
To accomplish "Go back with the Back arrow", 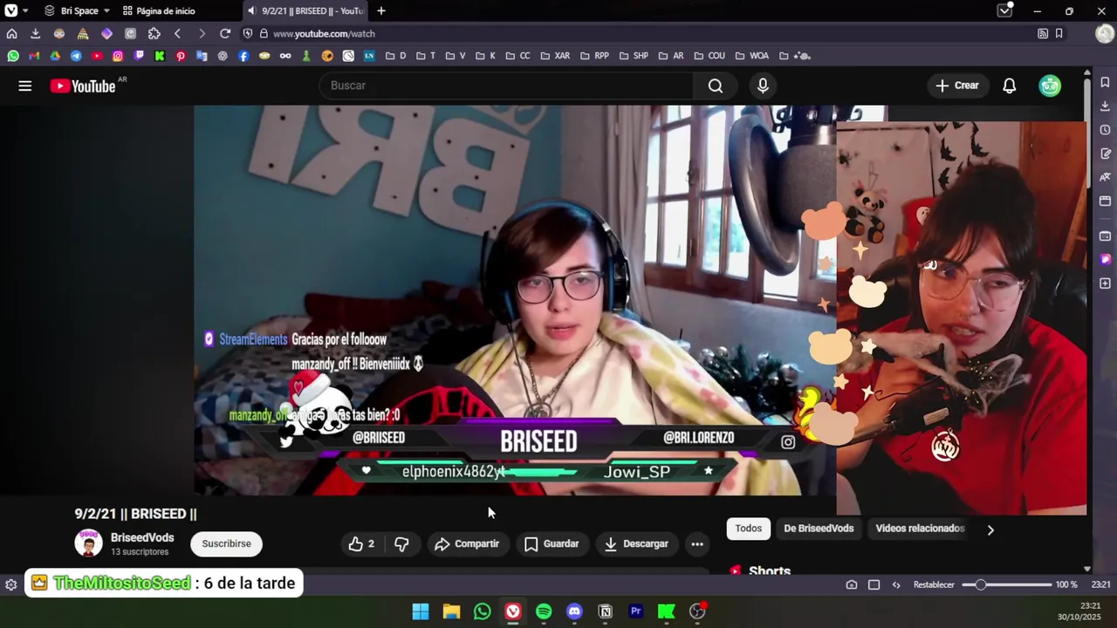I will click(x=178, y=33).
